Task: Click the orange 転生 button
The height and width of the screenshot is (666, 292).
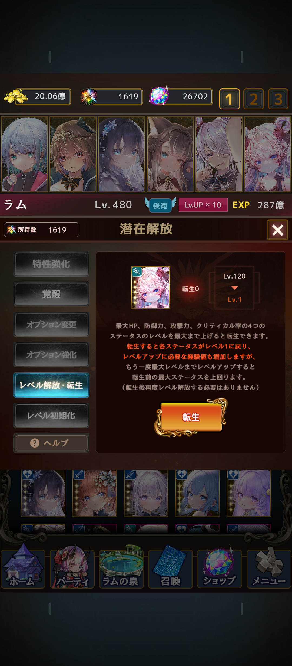Action: tap(191, 417)
